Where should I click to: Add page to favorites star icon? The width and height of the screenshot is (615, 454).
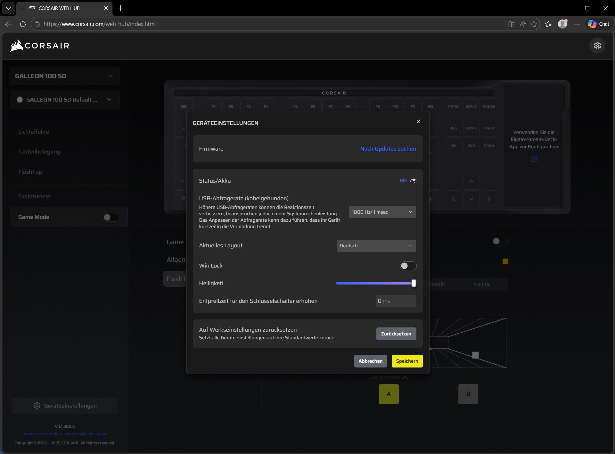click(534, 24)
